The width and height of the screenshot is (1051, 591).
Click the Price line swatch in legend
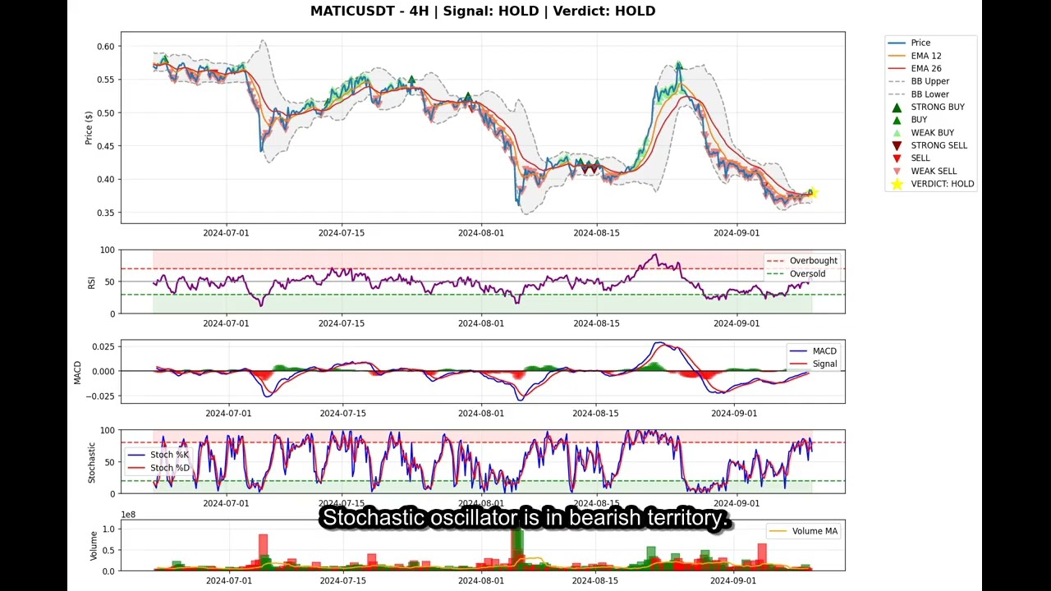point(897,43)
